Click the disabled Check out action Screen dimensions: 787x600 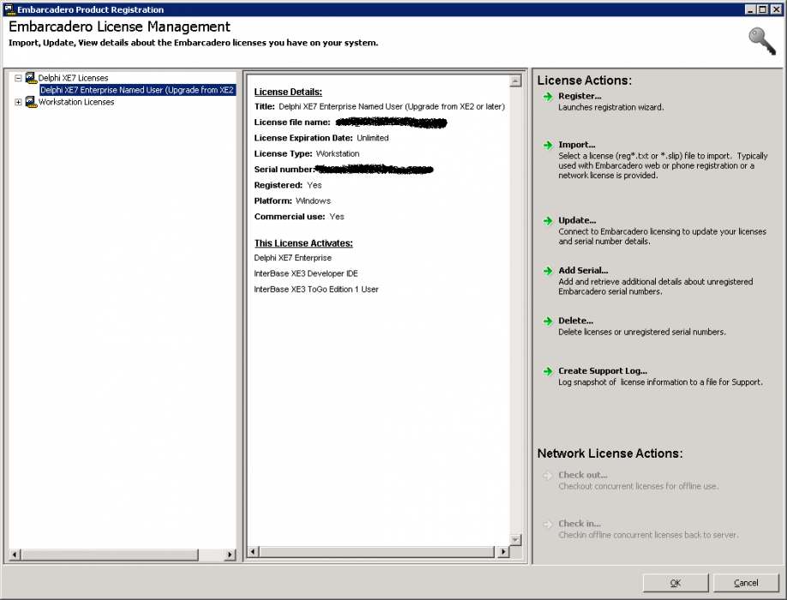click(x=583, y=475)
